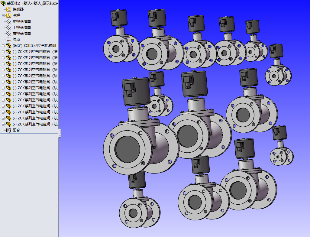Select the 装配体2 root tree label
Viewport: 310px width, 237px height.
[x=13, y=3]
